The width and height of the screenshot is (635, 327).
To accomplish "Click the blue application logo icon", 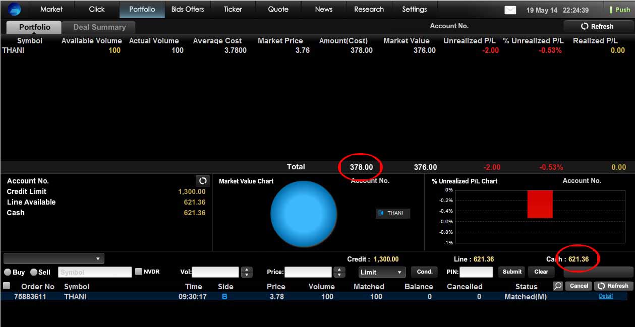I will pos(14,9).
